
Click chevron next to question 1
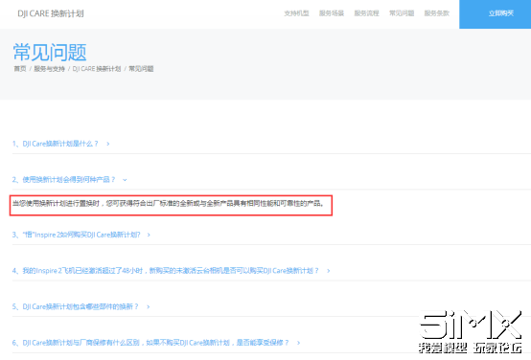coord(108,145)
